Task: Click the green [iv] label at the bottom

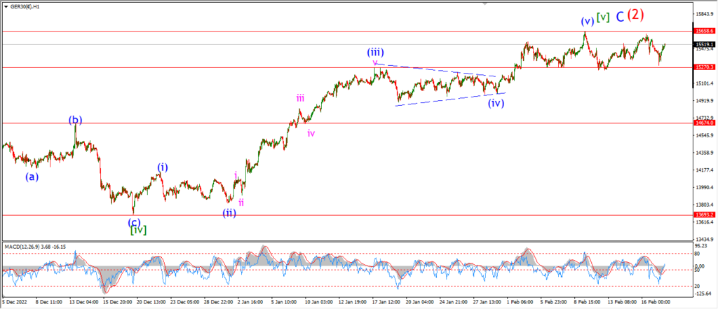Action: [x=138, y=231]
